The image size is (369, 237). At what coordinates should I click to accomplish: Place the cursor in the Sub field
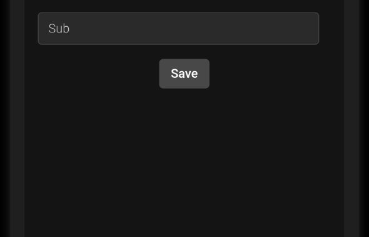click(178, 29)
